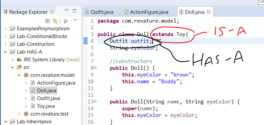Fold the Doll() constructor at line 8
Viewport: 264px width, 125px height.
coord(95,67)
